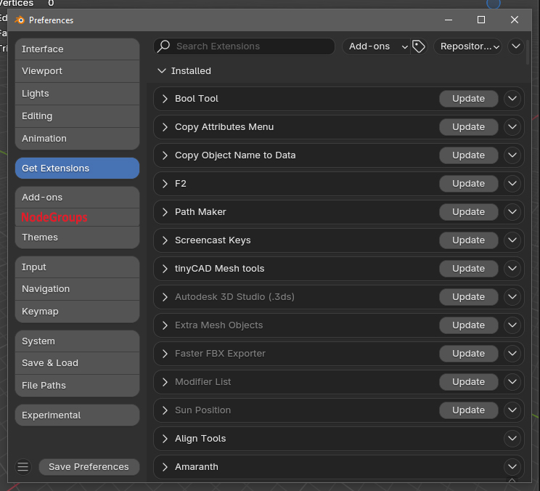Expand the Screencast Keys entry

(x=165, y=240)
